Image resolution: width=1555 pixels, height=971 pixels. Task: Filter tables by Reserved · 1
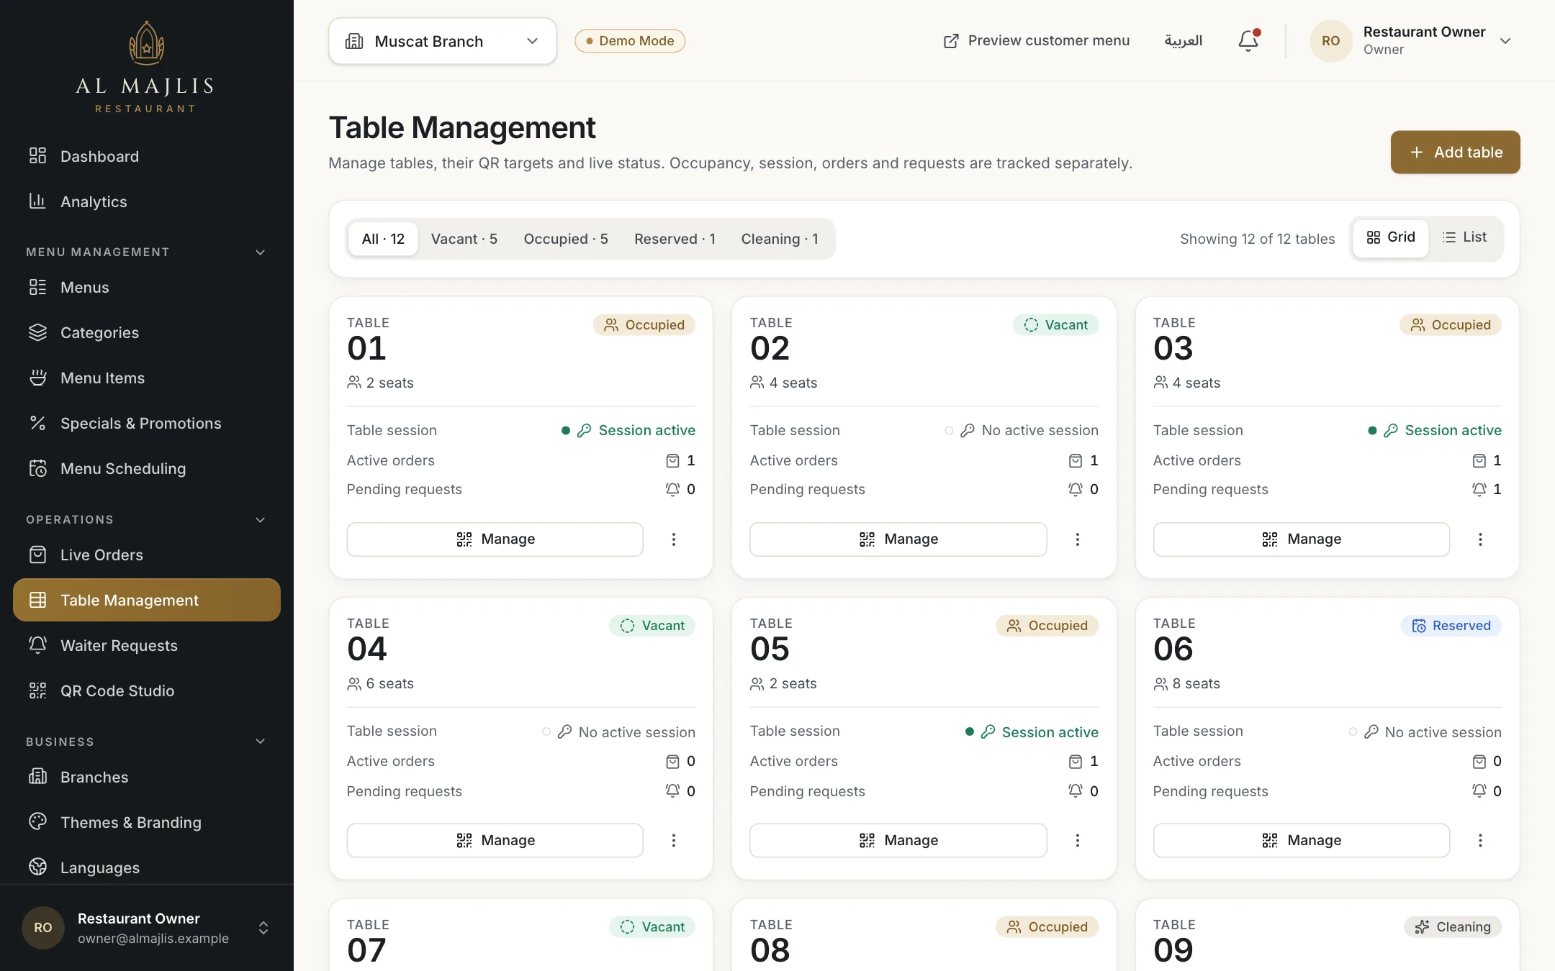click(675, 239)
